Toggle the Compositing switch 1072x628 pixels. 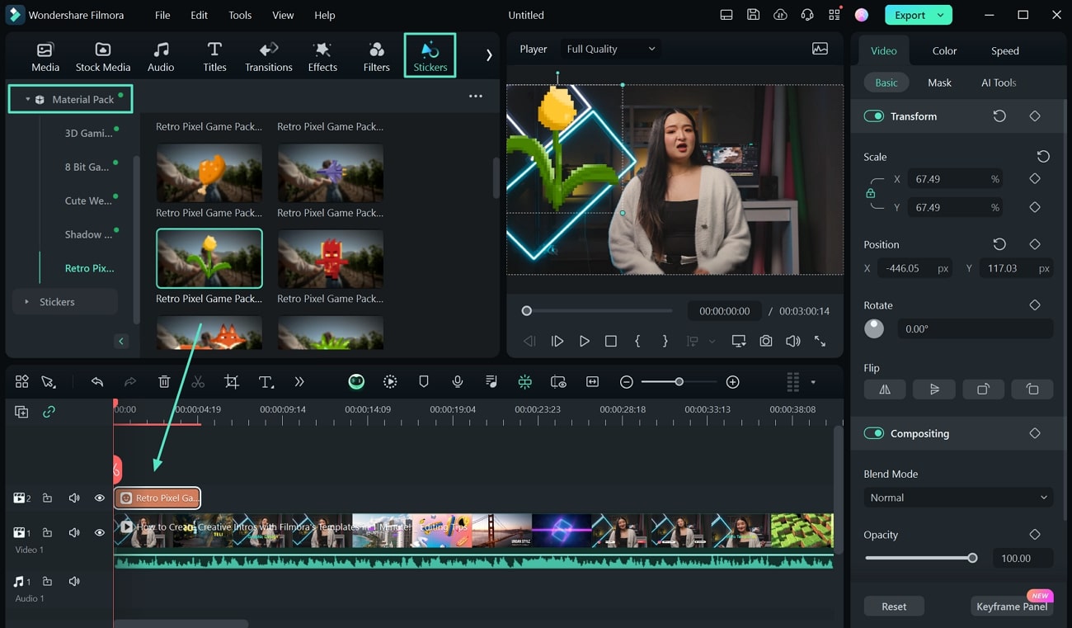pyautogui.click(x=874, y=433)
